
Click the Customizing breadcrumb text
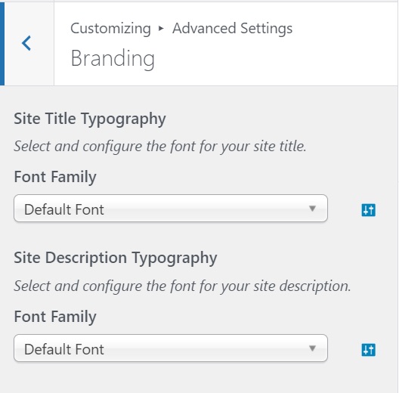coord(110,29)
